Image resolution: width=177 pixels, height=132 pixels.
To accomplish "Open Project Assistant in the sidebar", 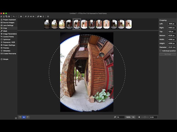I will tap(9, 20).
